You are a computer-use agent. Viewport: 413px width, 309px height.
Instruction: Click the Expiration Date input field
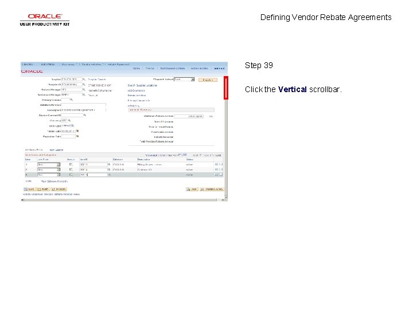(68, 136)
